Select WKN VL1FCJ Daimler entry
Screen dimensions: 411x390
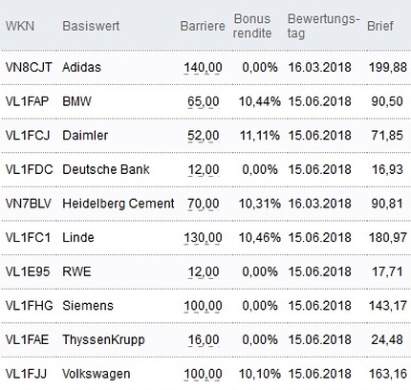28,135
